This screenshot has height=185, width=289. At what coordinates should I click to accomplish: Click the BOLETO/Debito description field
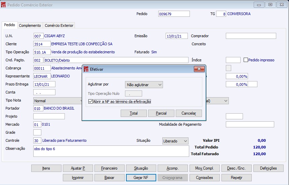116,60
